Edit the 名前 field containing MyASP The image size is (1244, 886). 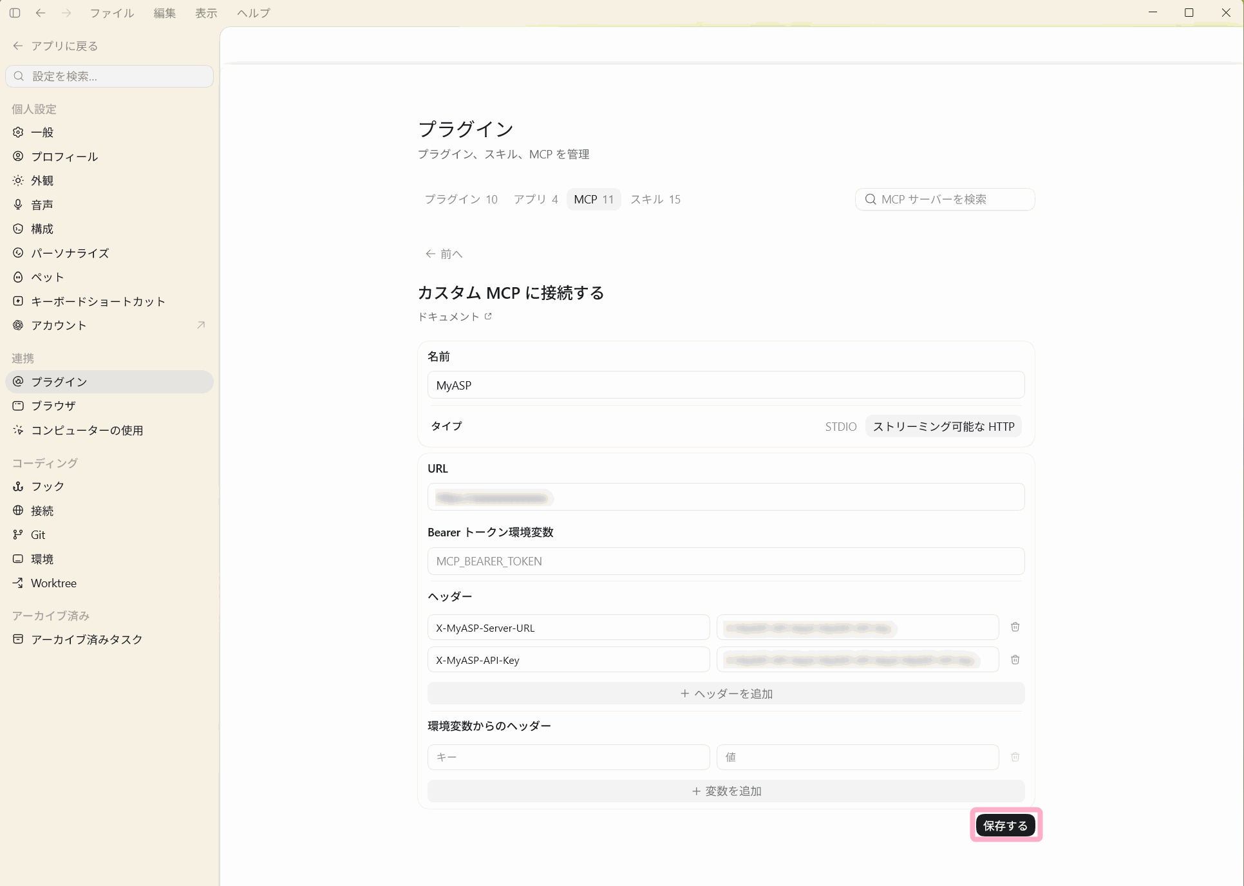click(726, 385)
